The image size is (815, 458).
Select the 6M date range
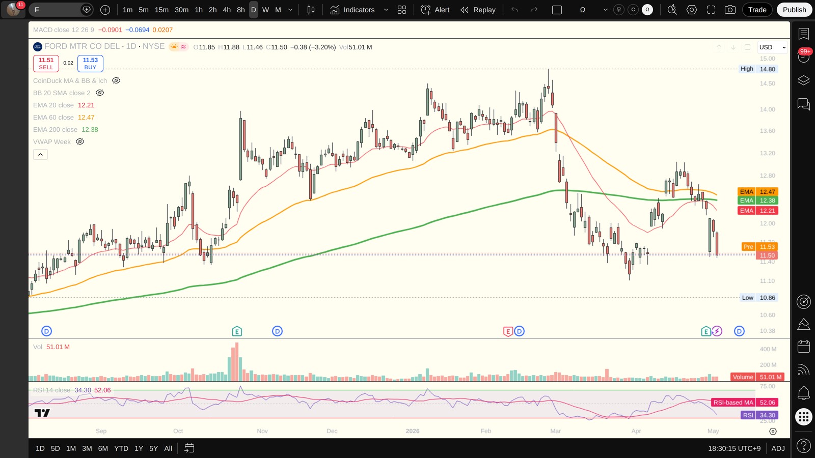(103, 448)
